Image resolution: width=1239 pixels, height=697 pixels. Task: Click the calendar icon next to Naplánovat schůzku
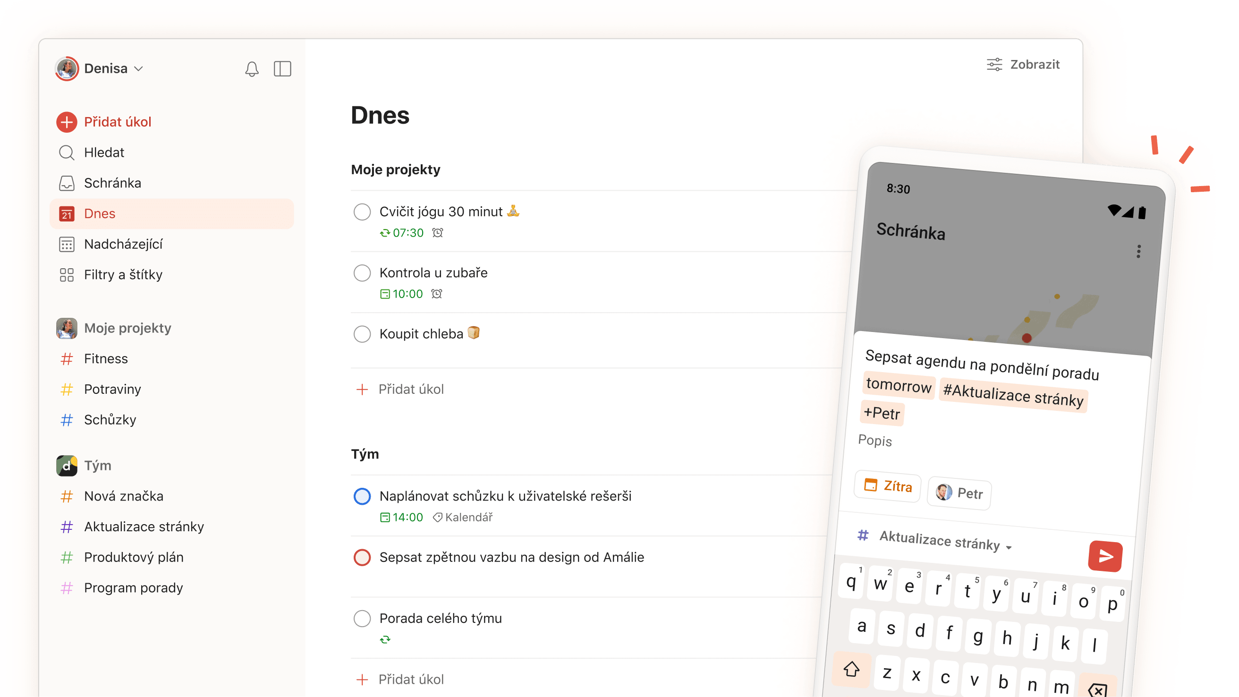[x=385, y=517]
